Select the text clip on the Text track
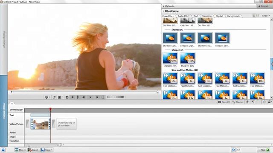273x153 pixels. pos(41,115)
